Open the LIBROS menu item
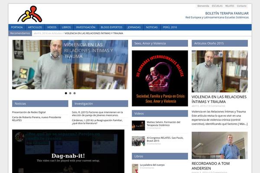260x173 pixels. 66,27
